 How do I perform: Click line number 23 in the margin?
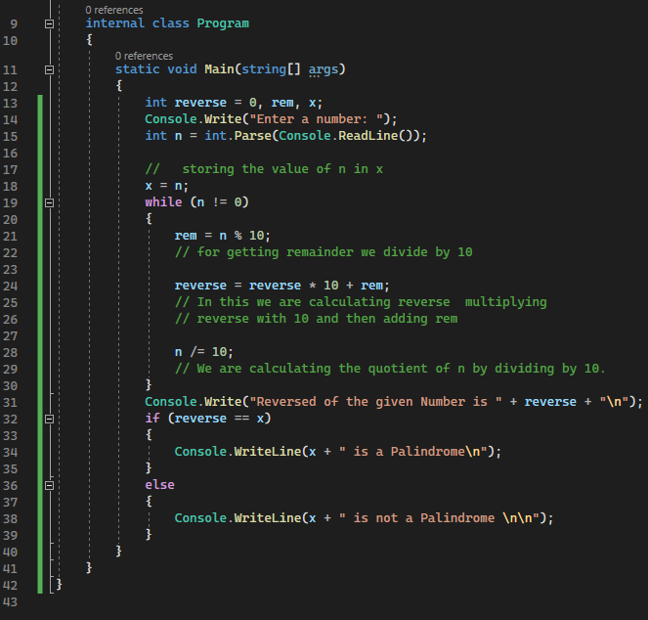[11, 270]
